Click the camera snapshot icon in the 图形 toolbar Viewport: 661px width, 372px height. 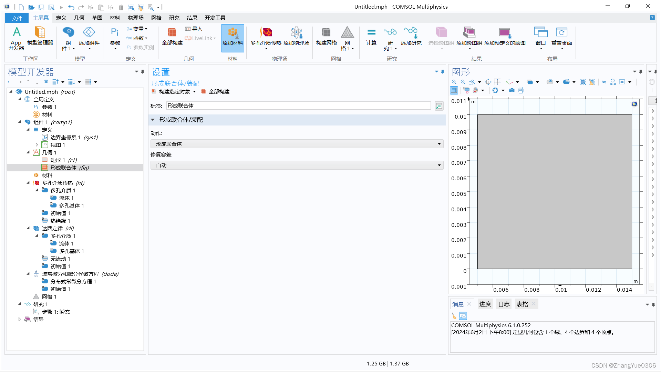pos(512,90)
